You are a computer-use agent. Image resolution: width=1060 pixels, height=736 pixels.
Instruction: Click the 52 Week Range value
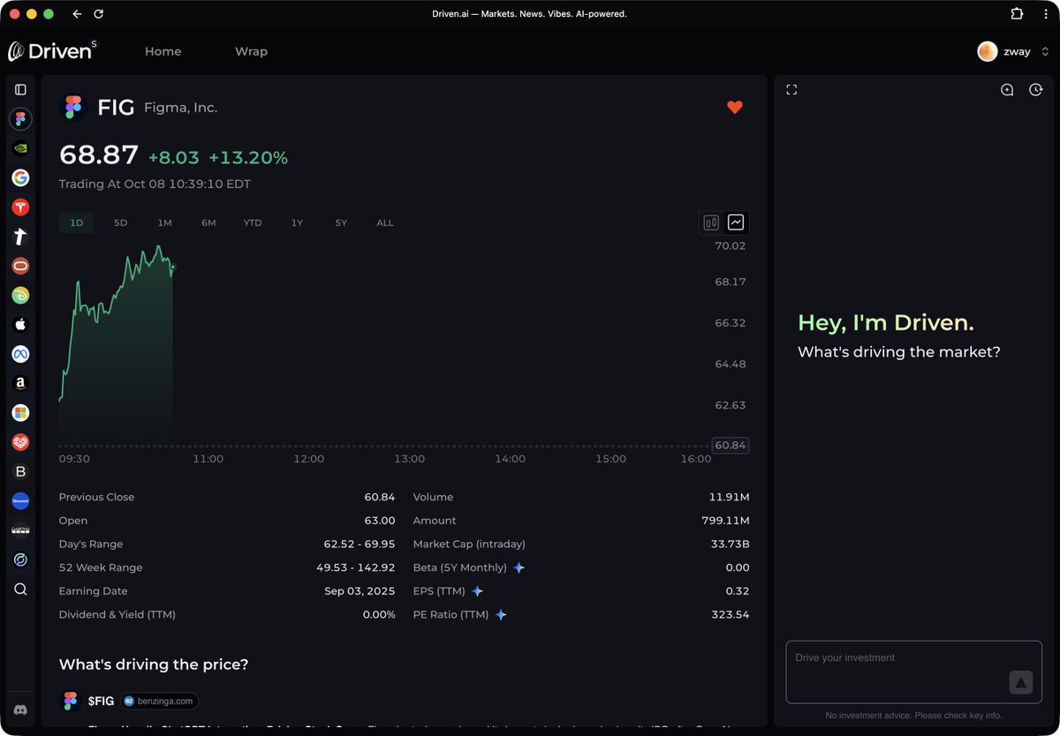pos(356,567)
